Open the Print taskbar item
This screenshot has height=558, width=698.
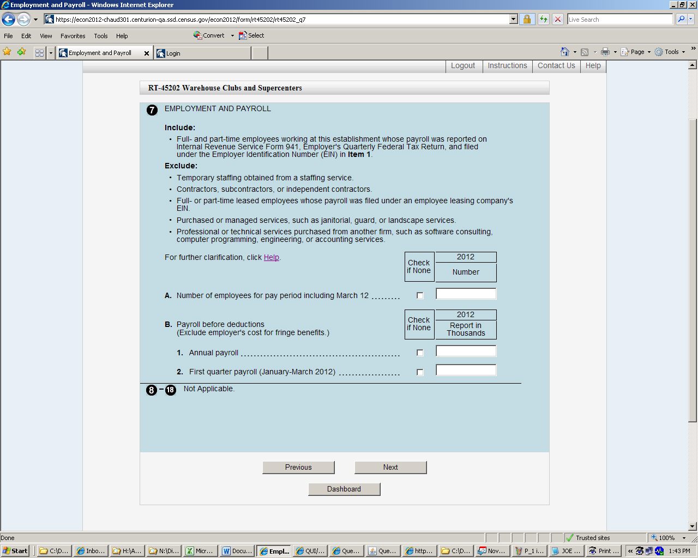click(604, 551)
